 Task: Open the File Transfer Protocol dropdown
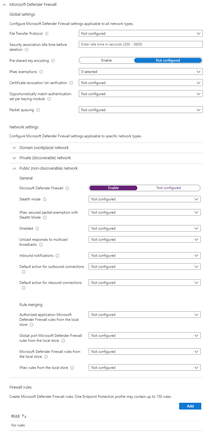click(141, 34)
